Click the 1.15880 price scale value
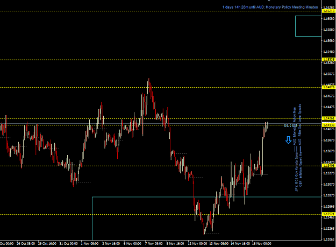Screen dimensions: 336x247 pos(329,30)
